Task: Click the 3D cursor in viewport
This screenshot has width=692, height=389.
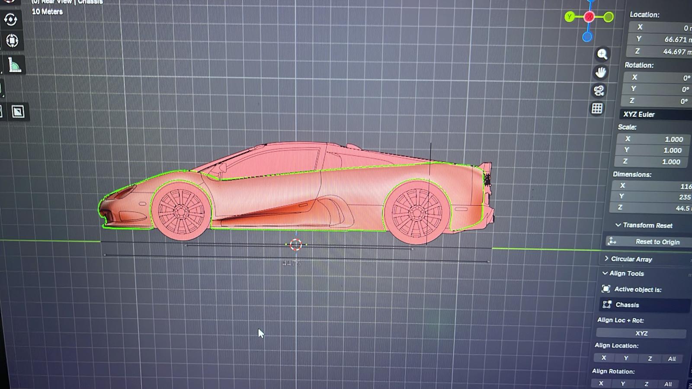Action: [296, 245]
